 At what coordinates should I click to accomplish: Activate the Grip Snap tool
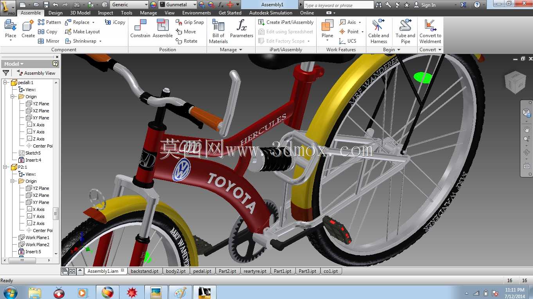click(x=190, y=22)
